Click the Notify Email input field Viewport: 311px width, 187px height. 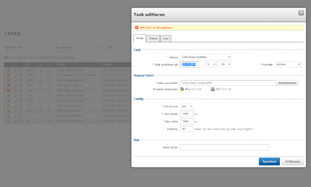224,147
